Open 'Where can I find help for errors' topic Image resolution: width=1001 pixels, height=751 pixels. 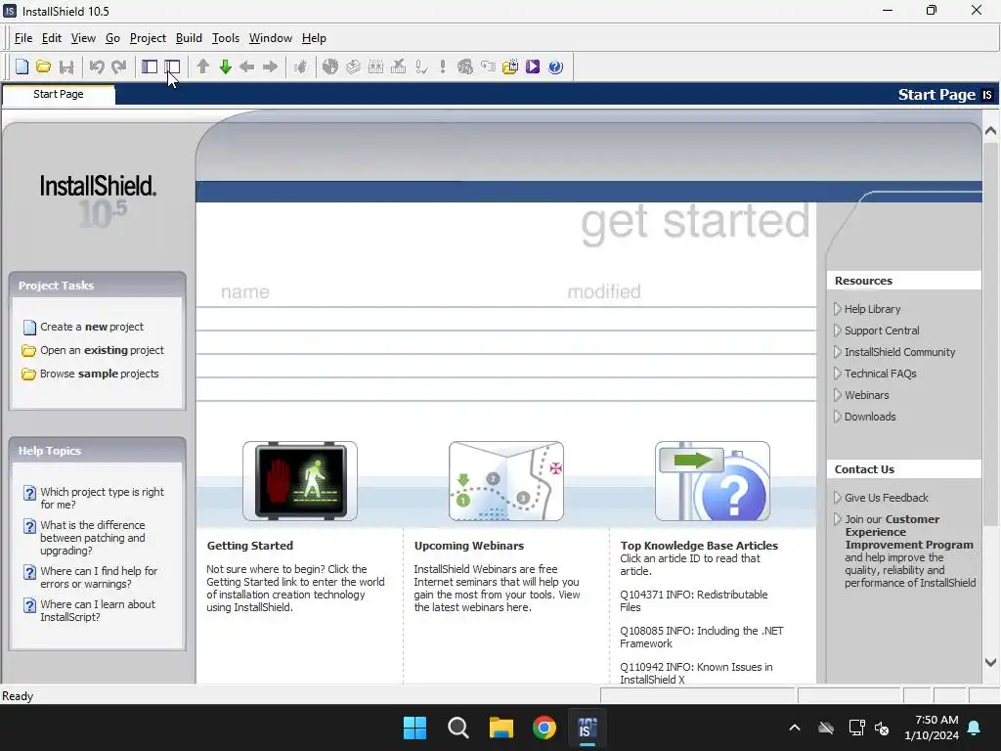99,577
